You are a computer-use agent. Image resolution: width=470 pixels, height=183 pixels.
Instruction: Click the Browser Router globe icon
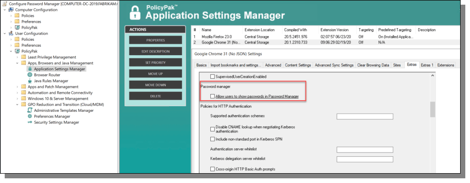coord(30,75)
